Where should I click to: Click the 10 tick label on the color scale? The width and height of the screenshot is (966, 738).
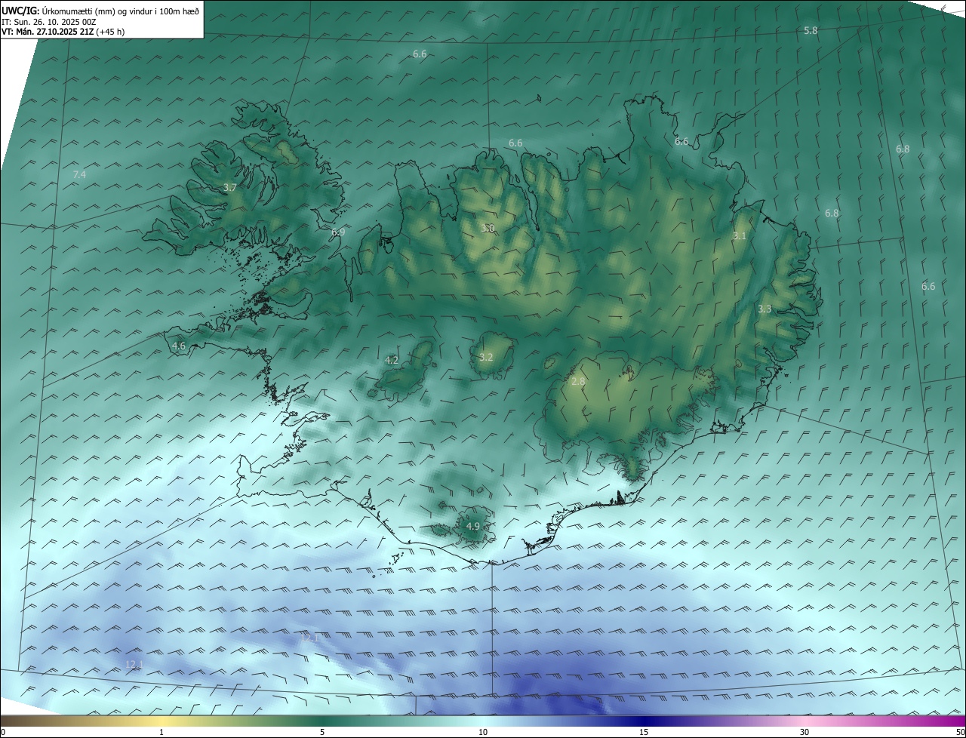pyautogui.click(x=483, y=732)
